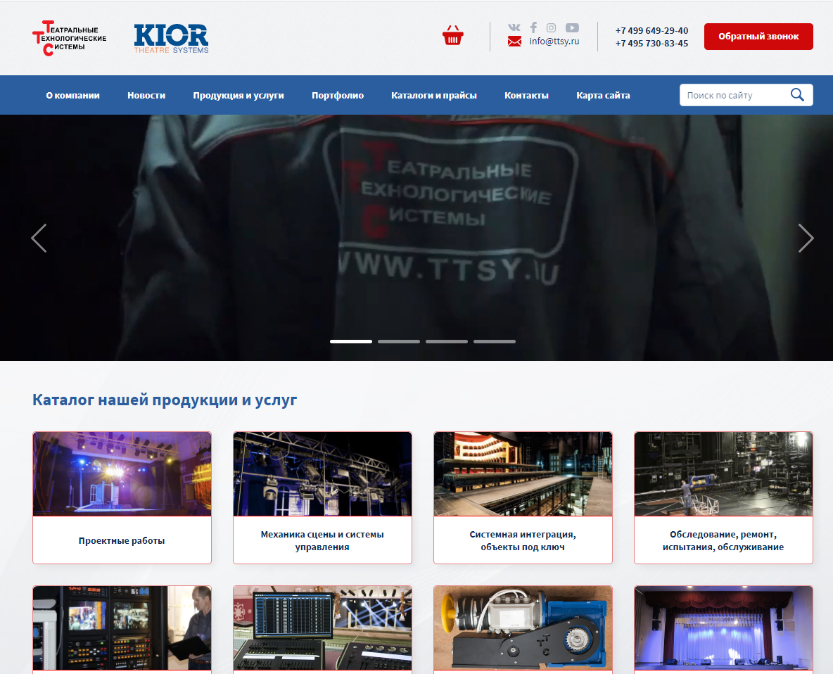
Task: Open the VK social media icon
Action: [x=514, y=27]
